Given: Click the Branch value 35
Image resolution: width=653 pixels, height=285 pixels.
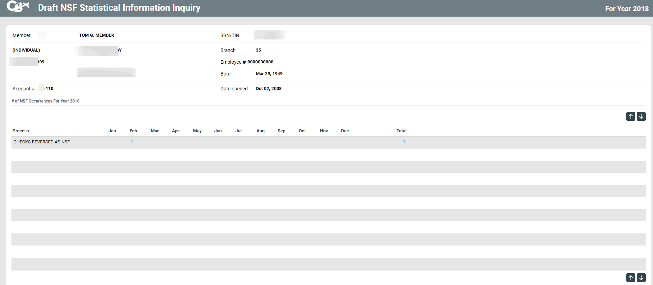Looking at the screenshot, I should (x=258, y=50).
